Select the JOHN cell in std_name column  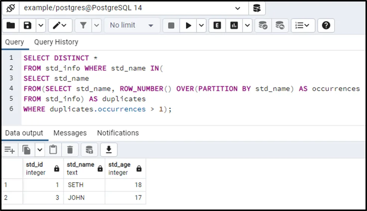(x=84, y=198)
